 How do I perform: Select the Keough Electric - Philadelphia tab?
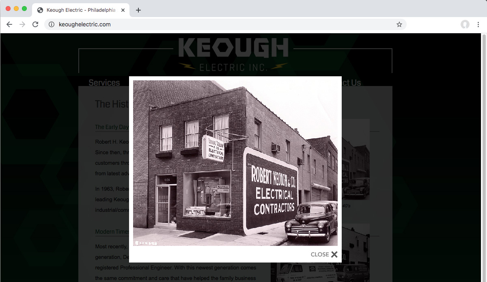point(81,10)
